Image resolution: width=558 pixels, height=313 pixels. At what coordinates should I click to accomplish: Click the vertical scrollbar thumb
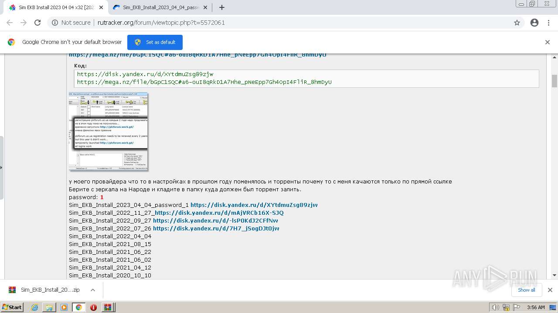click(x=555, y=81)
